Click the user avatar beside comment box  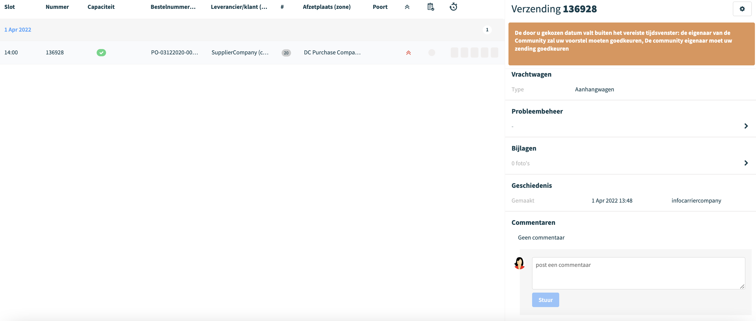[x=519, y=263]
